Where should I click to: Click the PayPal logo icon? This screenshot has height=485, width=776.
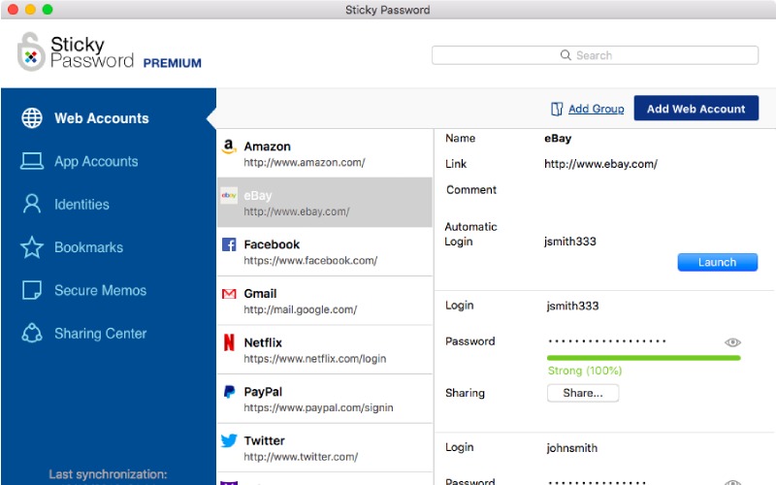pyautogui.click(x=229, y=392)
